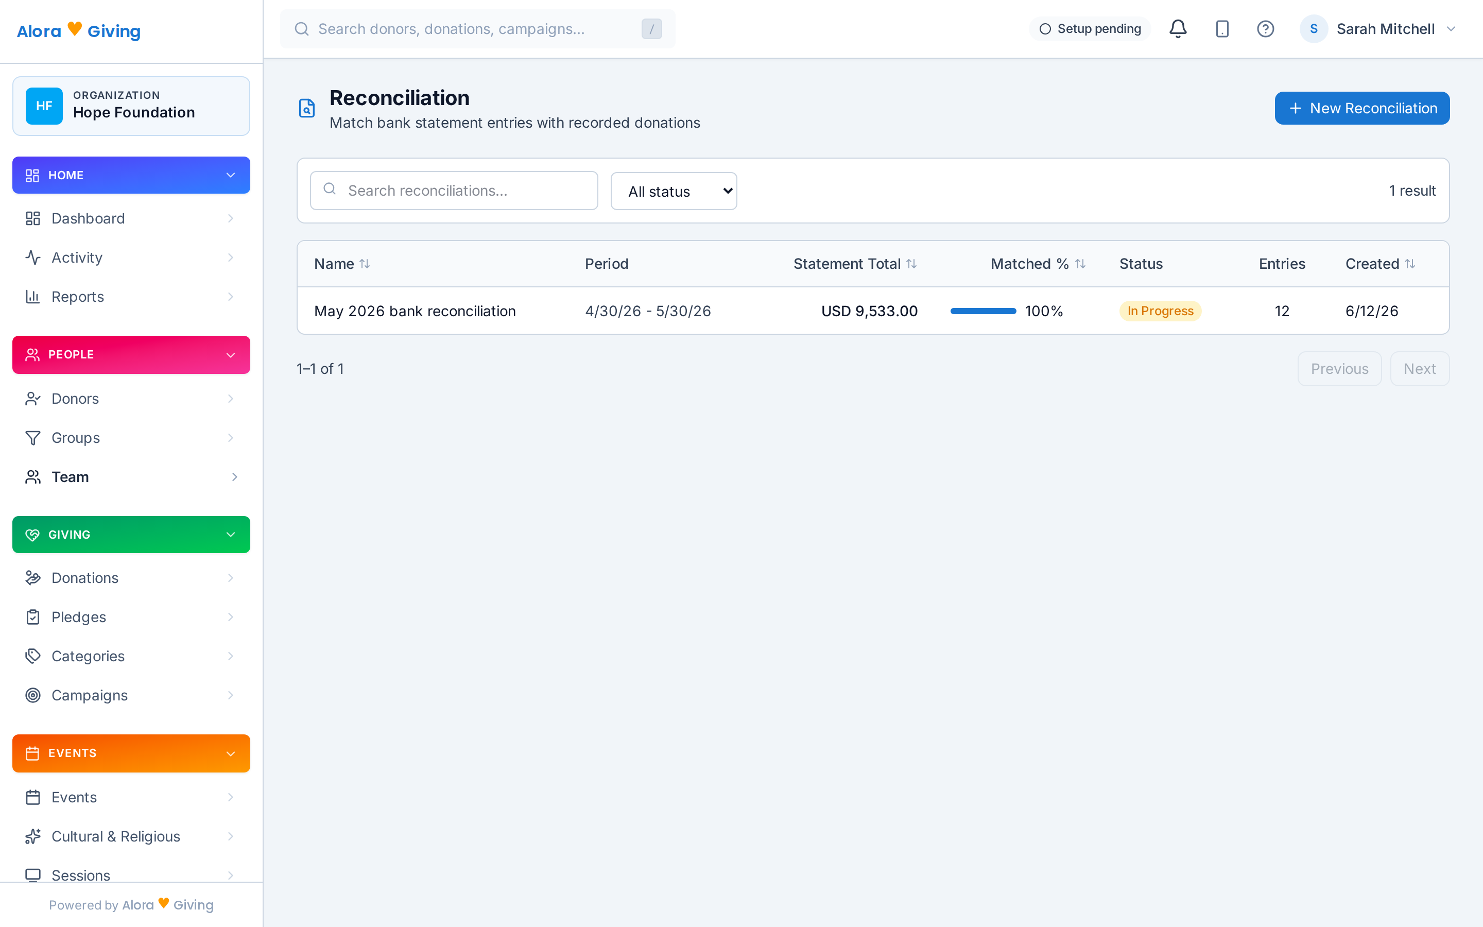Click the Cultural & Religious sparkle icon

coord(33,836)
